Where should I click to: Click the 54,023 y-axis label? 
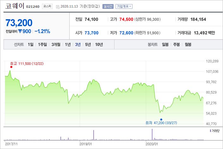(x=211, y=113)
